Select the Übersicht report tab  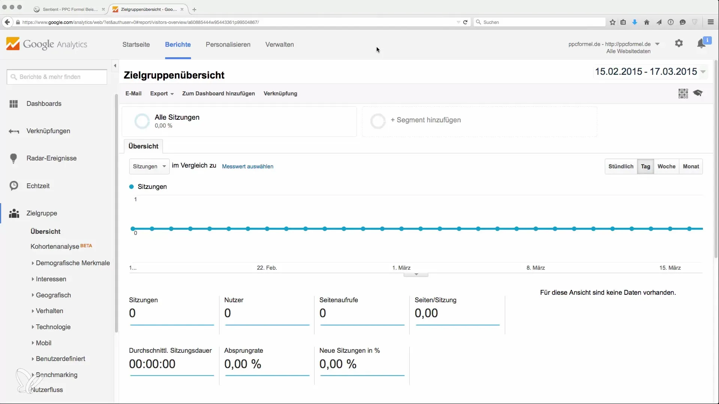[143, 146]
